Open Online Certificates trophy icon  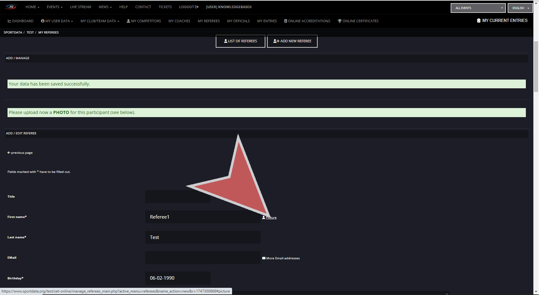[x=339, y=21]
